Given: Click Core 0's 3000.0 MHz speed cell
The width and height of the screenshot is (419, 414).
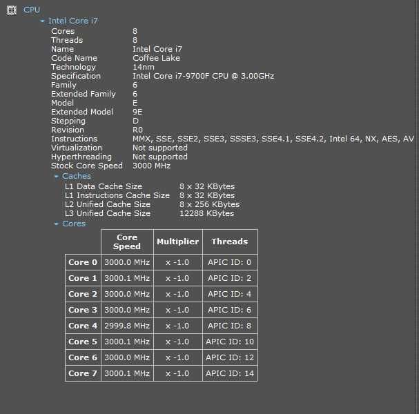Looking at the screenshot, I should coord(127,262).
